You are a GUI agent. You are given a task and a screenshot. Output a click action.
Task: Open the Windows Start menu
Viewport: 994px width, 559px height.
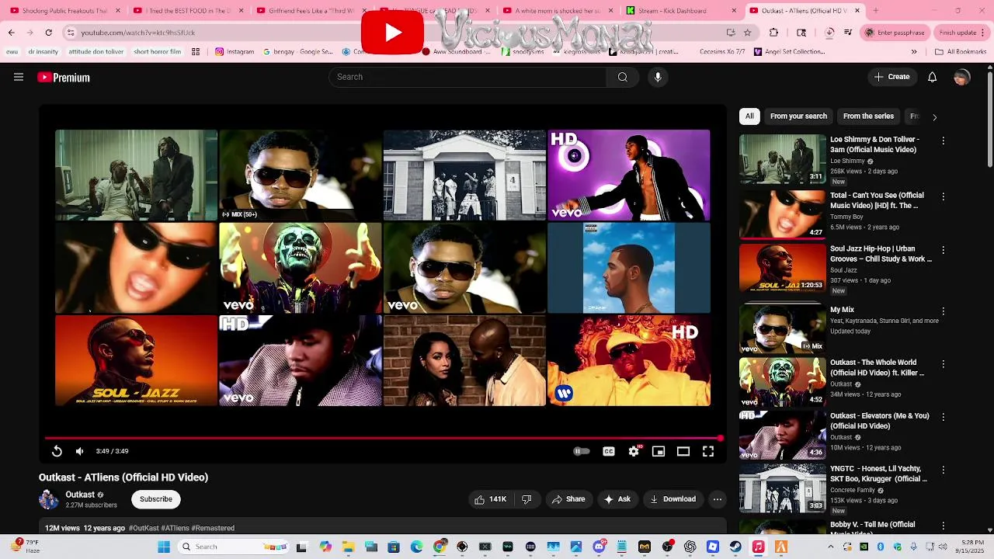[x=164, y=547]
